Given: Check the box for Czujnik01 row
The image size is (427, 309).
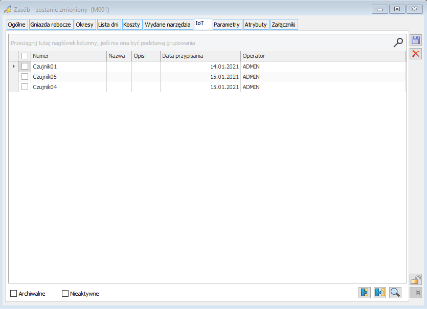Looking at the screenshot, I should point(25,66).
